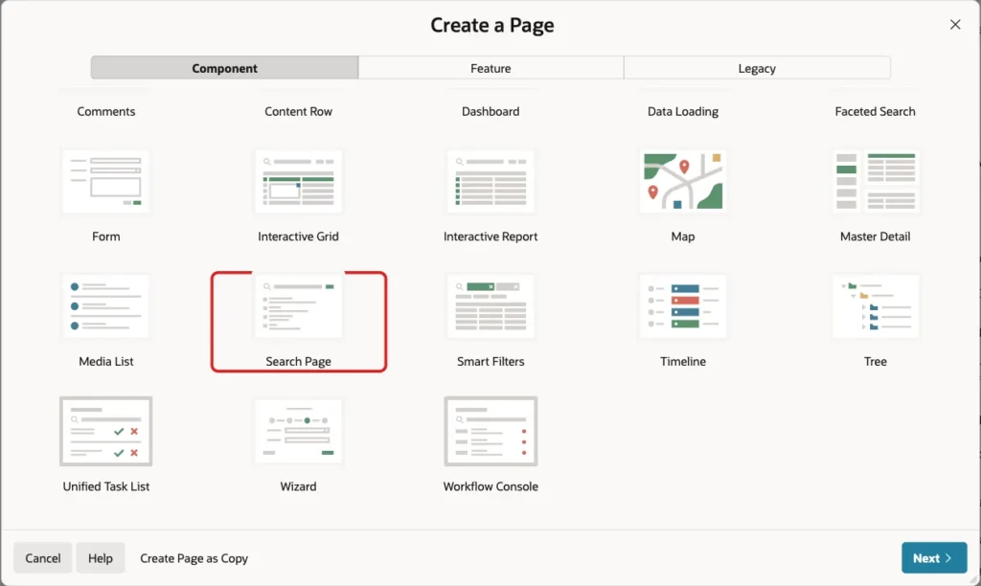Open Help for page creation

point(100,558)
